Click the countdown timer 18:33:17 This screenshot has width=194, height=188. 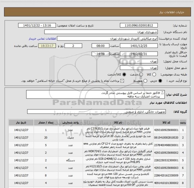click(x=47, y=46)
